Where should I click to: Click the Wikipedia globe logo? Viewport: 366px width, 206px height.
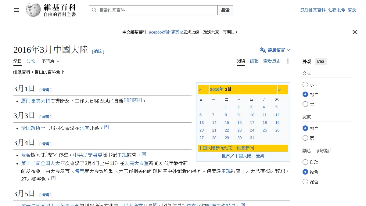(33, 10)
